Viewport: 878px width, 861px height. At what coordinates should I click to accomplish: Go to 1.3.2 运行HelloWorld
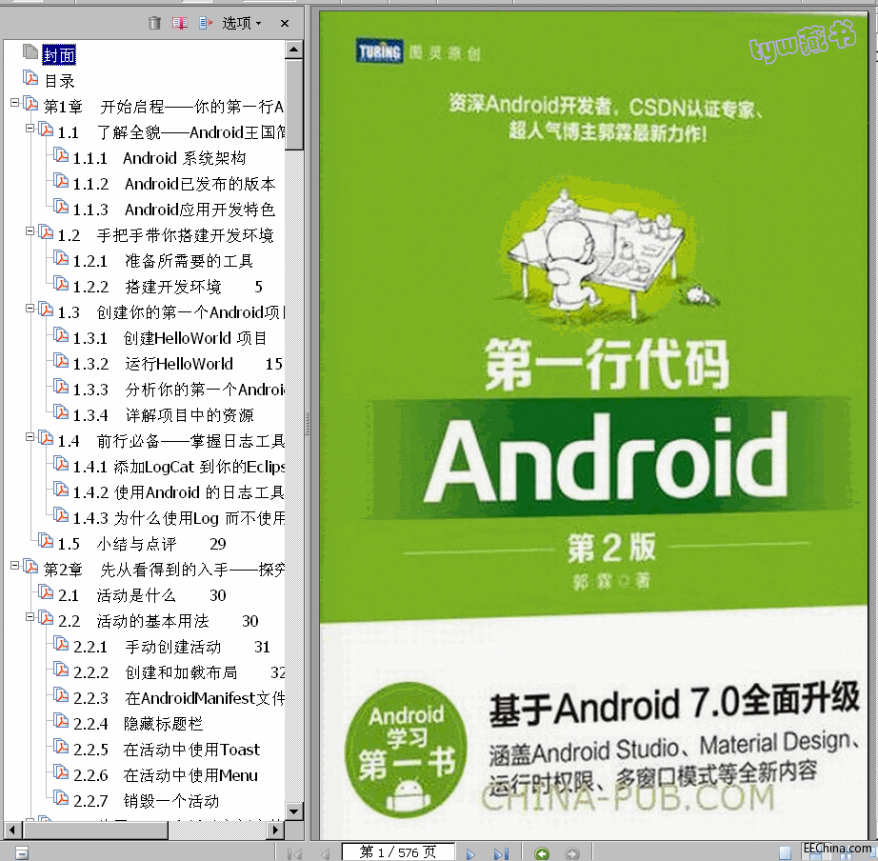click(x=177, y=364)
